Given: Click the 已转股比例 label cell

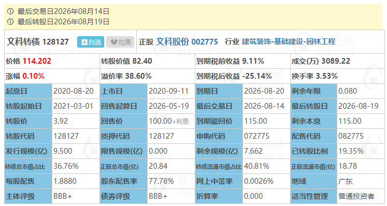Looking at the screenshot, I should click(314, 151).
